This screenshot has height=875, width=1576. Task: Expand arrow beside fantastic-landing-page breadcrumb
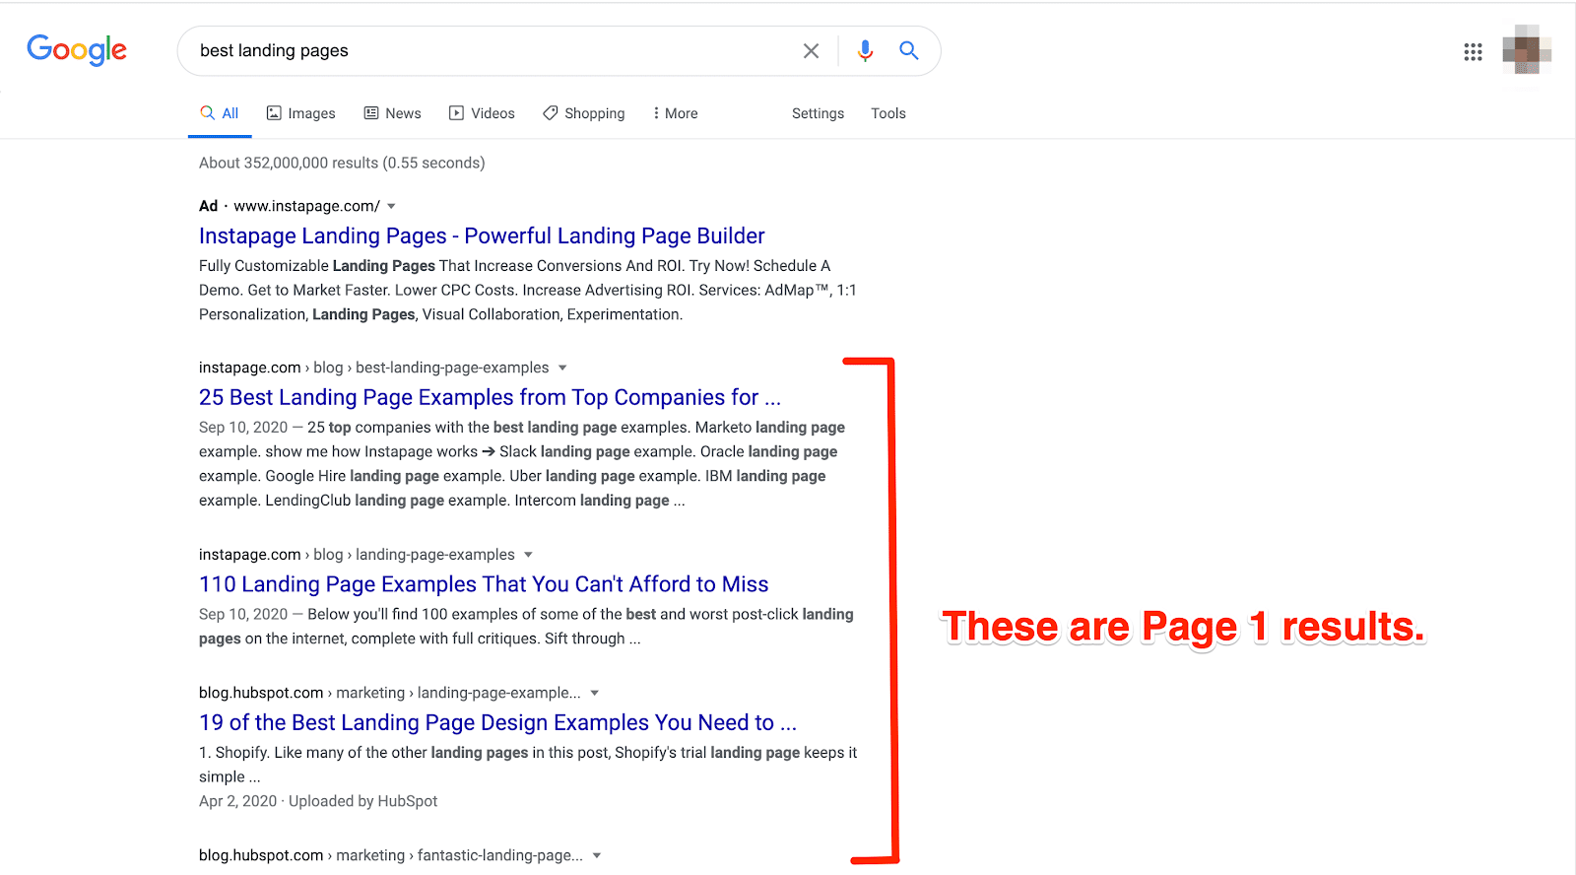coord(597,855)
